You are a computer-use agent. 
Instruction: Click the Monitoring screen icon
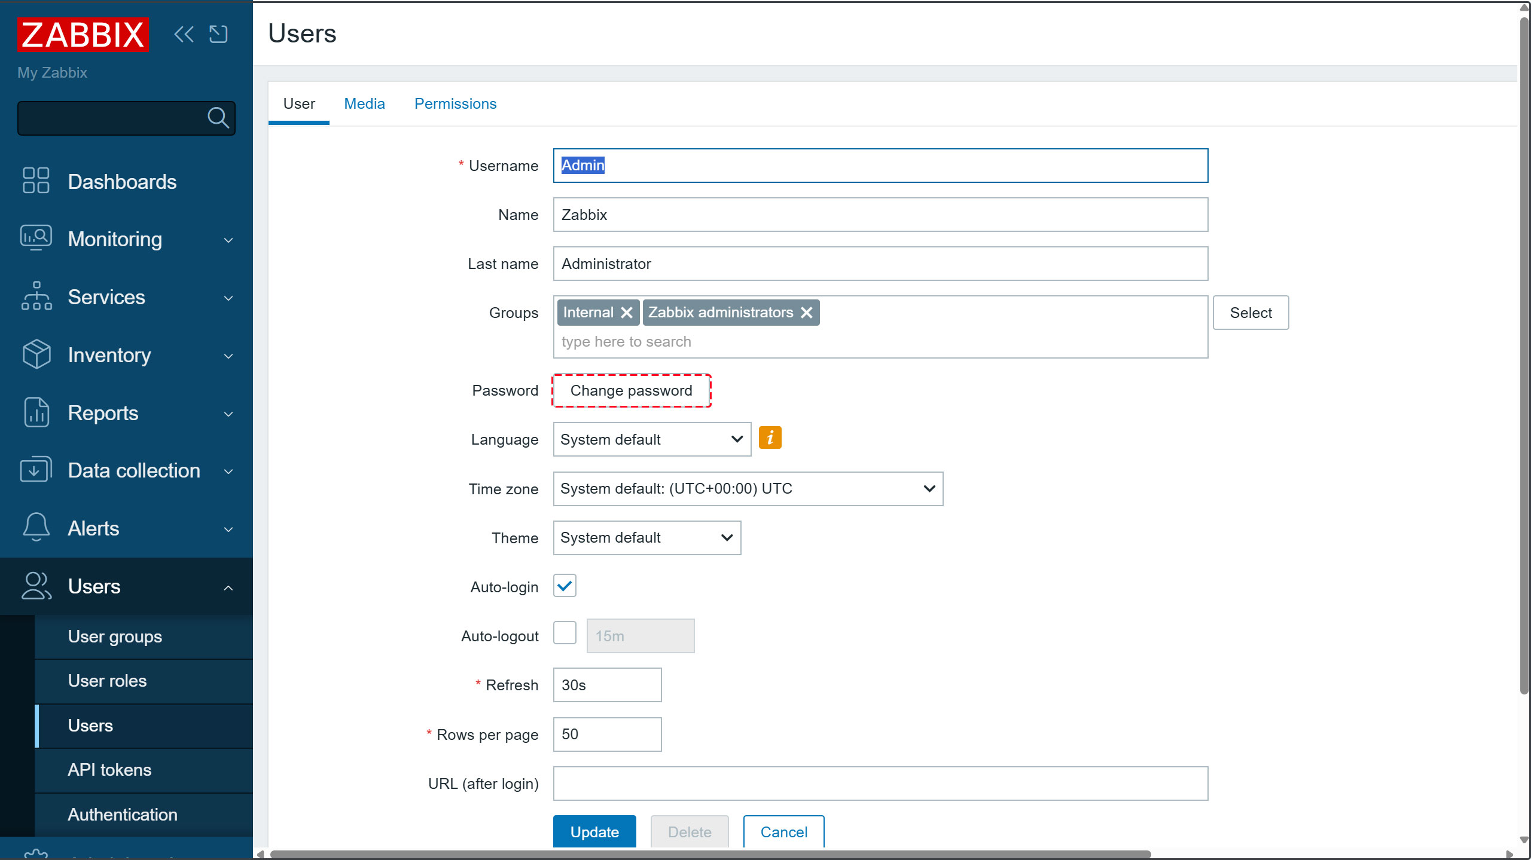[x=36, y=238]
